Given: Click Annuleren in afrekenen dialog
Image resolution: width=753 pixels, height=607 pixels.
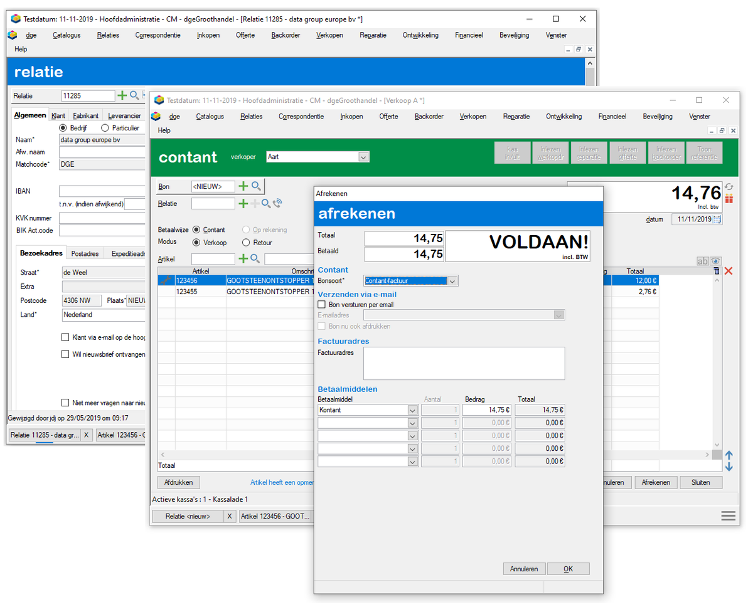Looking at the screenshot, I should [524, 569].
